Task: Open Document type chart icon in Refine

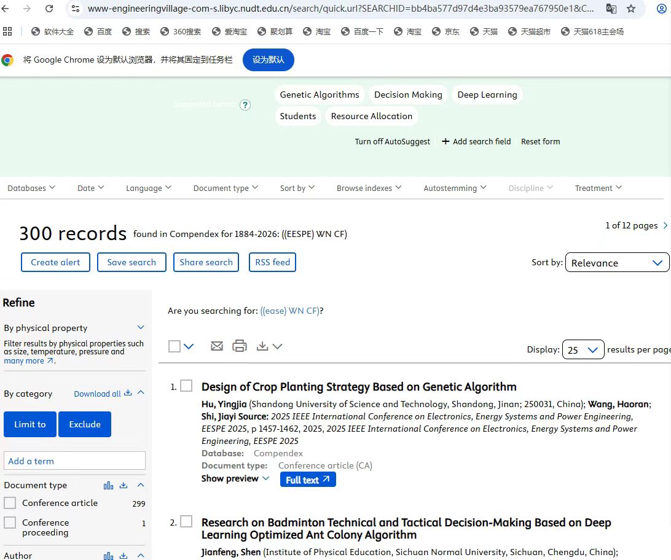Action: (109, 485)
